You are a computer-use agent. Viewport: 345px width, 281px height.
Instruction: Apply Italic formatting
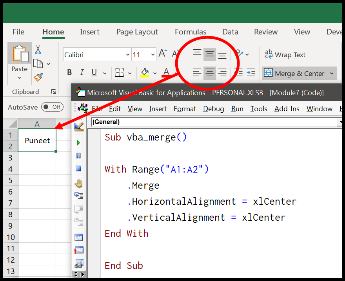pyautogui.click(x=82, y=72)
